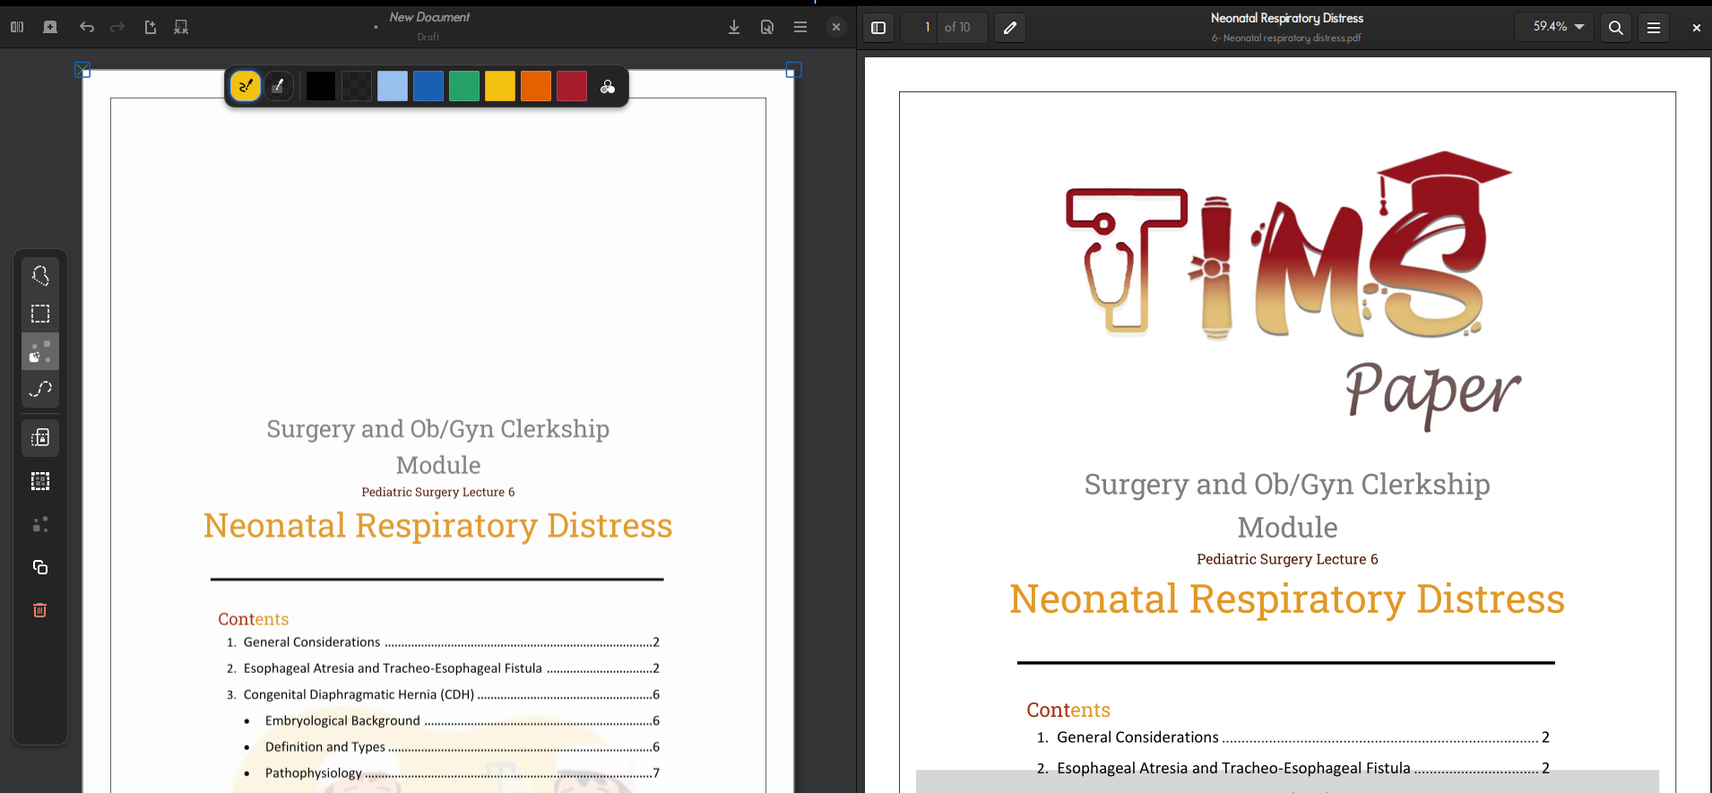Click the page with up-arrow icon
This screenshot has width=1712, height=793.
pos(151,27)
